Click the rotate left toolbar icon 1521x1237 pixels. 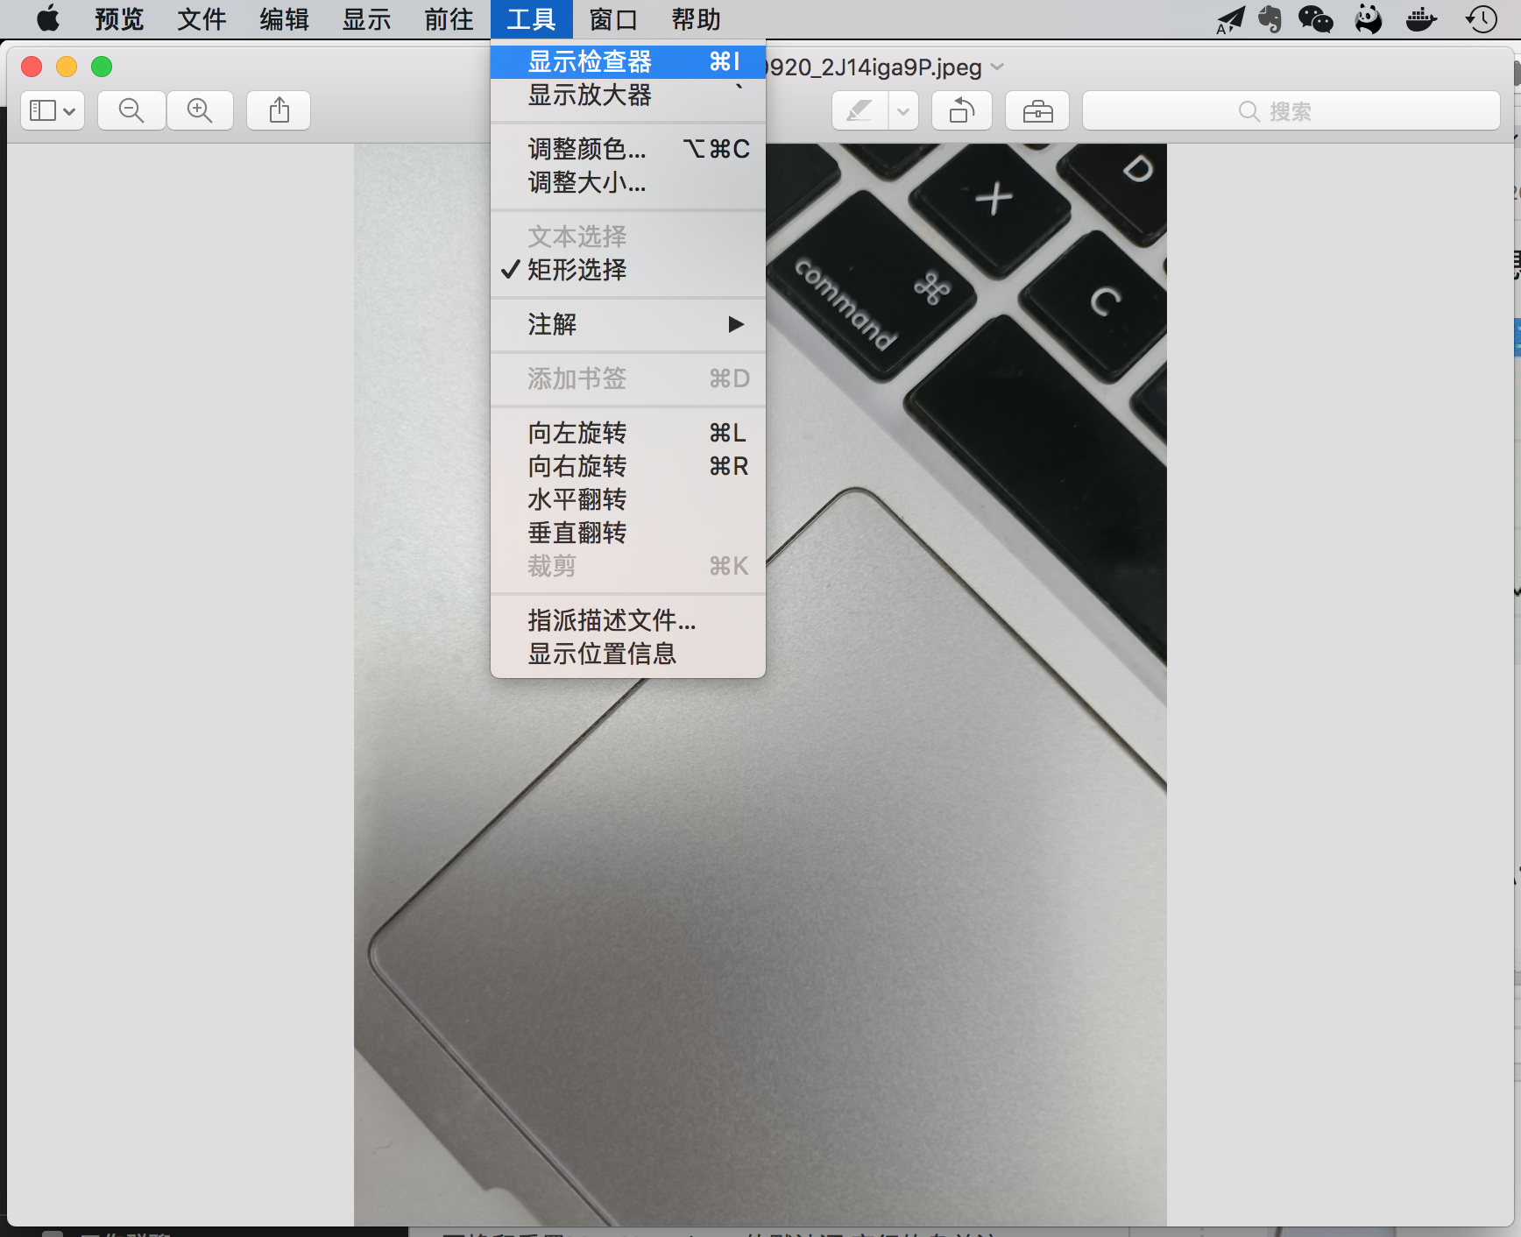tap(961, 111)
